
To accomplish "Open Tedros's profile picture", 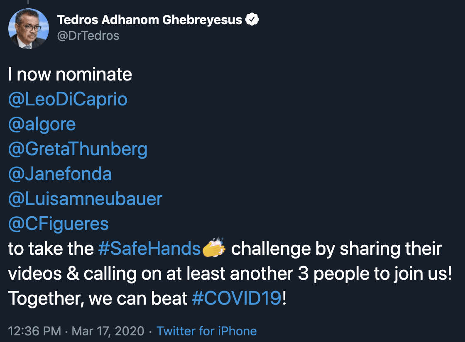I will pyautogui.click(x=28, y=29).
